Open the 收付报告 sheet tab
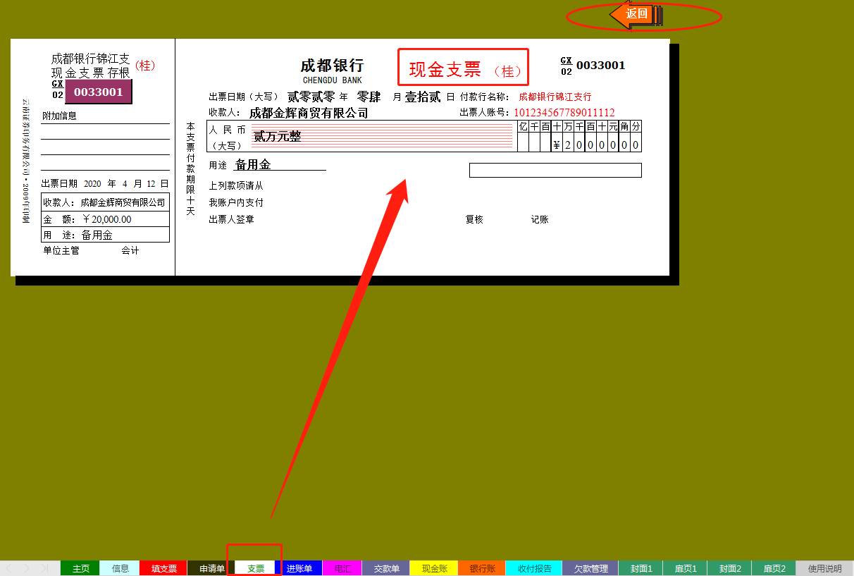The image size is (854, 576). [x=534, y=568]
